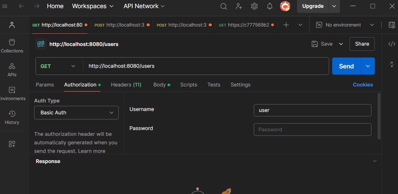
Task: Send the request
Action: click(347, 66)
